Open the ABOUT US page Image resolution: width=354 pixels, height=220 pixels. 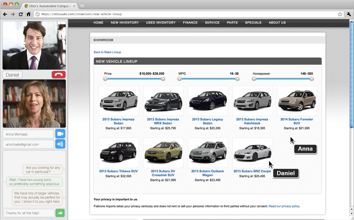pos(277,23)
